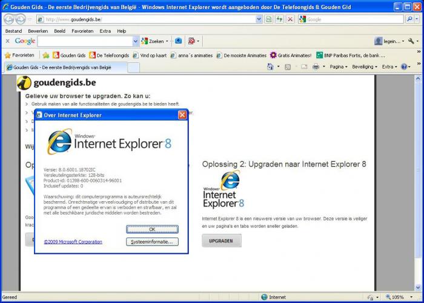Select the Gouden Gids browser tab
The image size is (424, 303).
[x=65, y=67]
